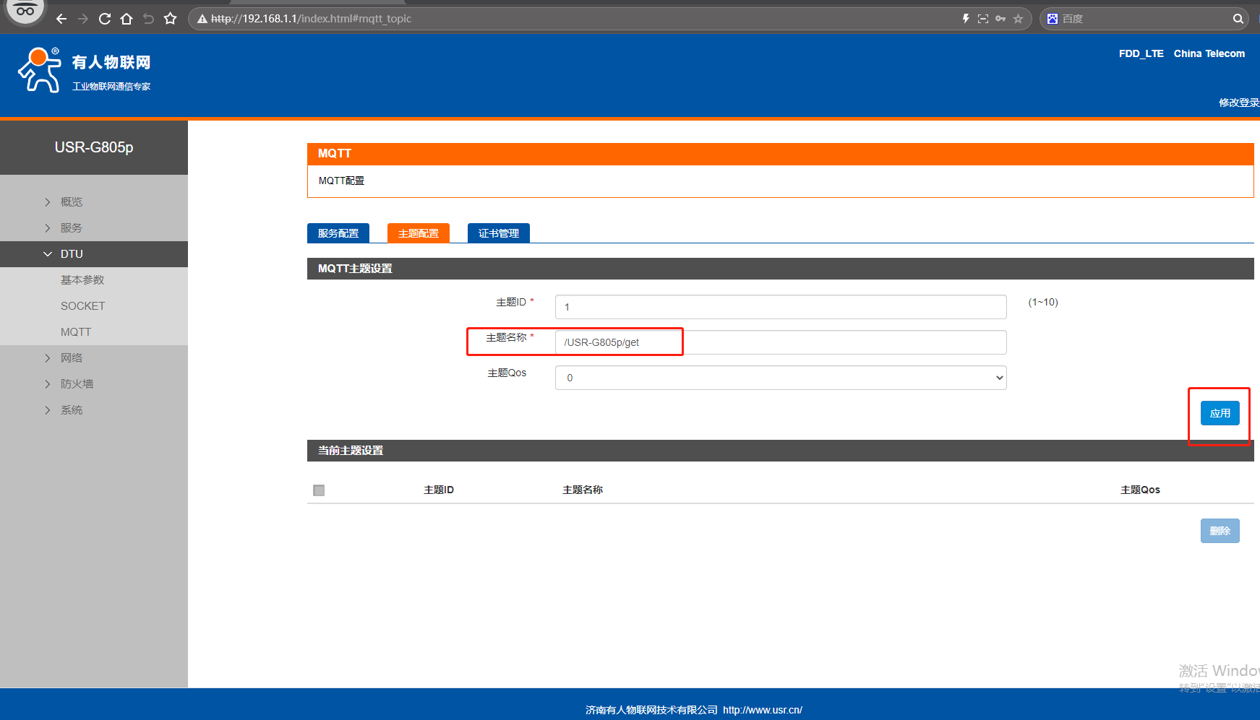The image size is (1260, 720).
Task: Click the USR IoT logo in header
Action: (84, 71)
